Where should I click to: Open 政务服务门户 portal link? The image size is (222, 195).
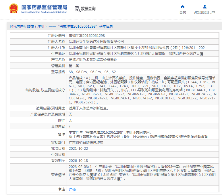[204, 12]
